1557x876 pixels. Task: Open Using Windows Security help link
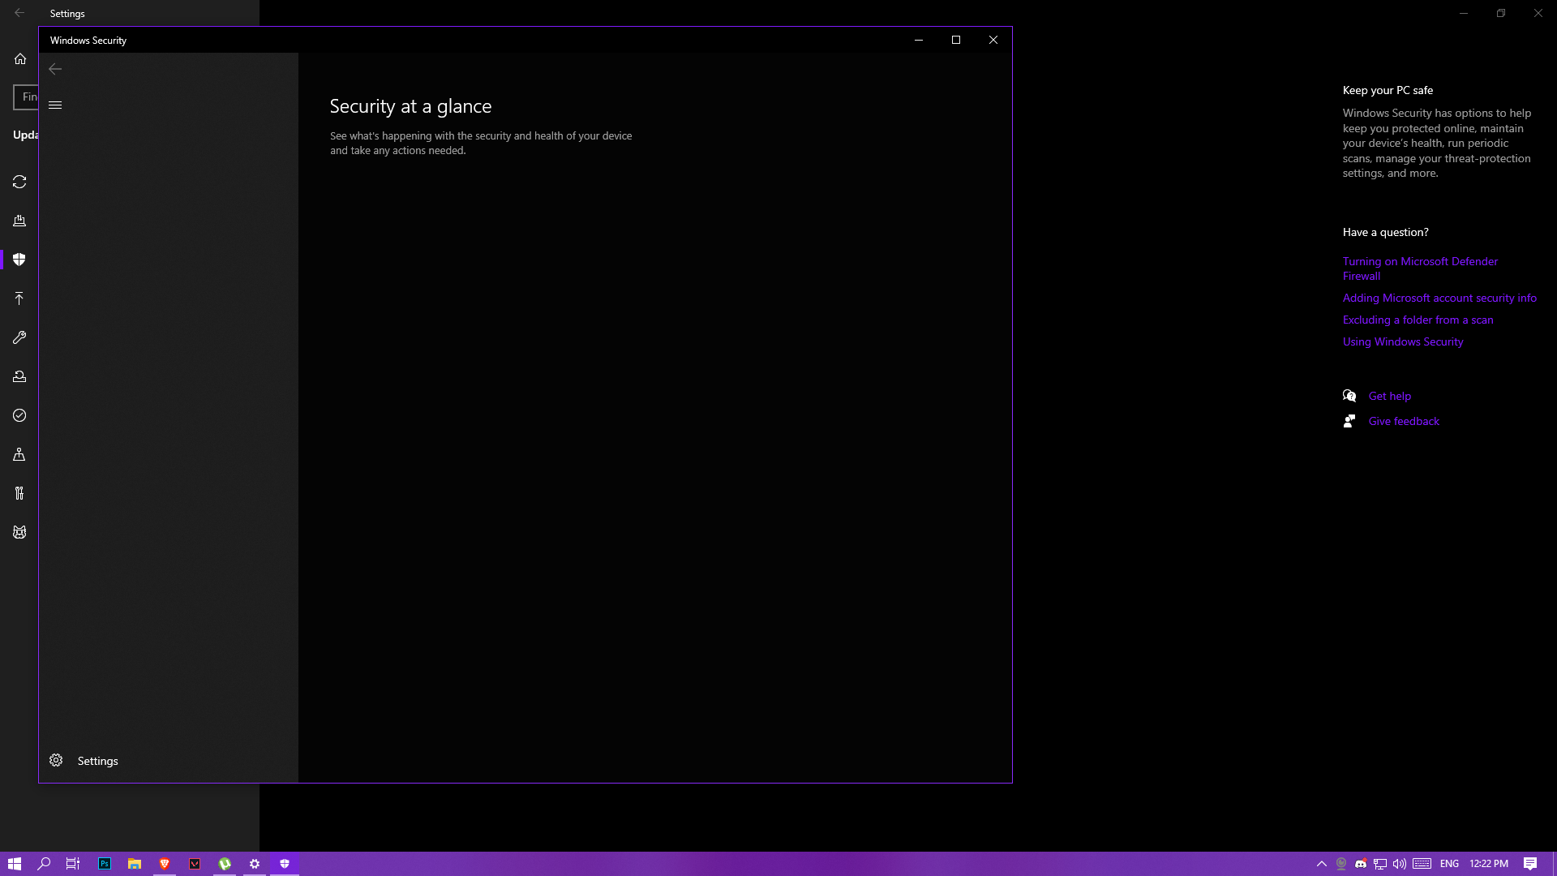pyautogui.click(x=1403, y=341)
